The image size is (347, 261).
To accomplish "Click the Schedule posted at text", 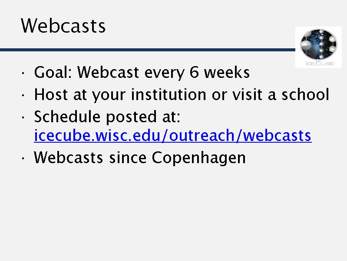I will click(x=107, y=117).
